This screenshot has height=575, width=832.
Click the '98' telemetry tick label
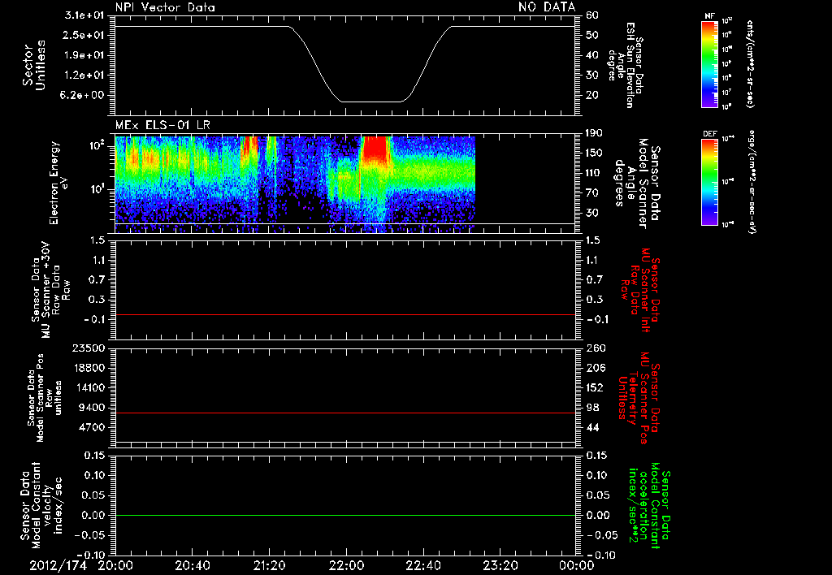coord(592,408)
